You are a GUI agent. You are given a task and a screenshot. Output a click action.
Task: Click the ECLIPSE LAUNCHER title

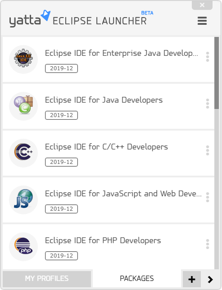click(x=100, y=21)
